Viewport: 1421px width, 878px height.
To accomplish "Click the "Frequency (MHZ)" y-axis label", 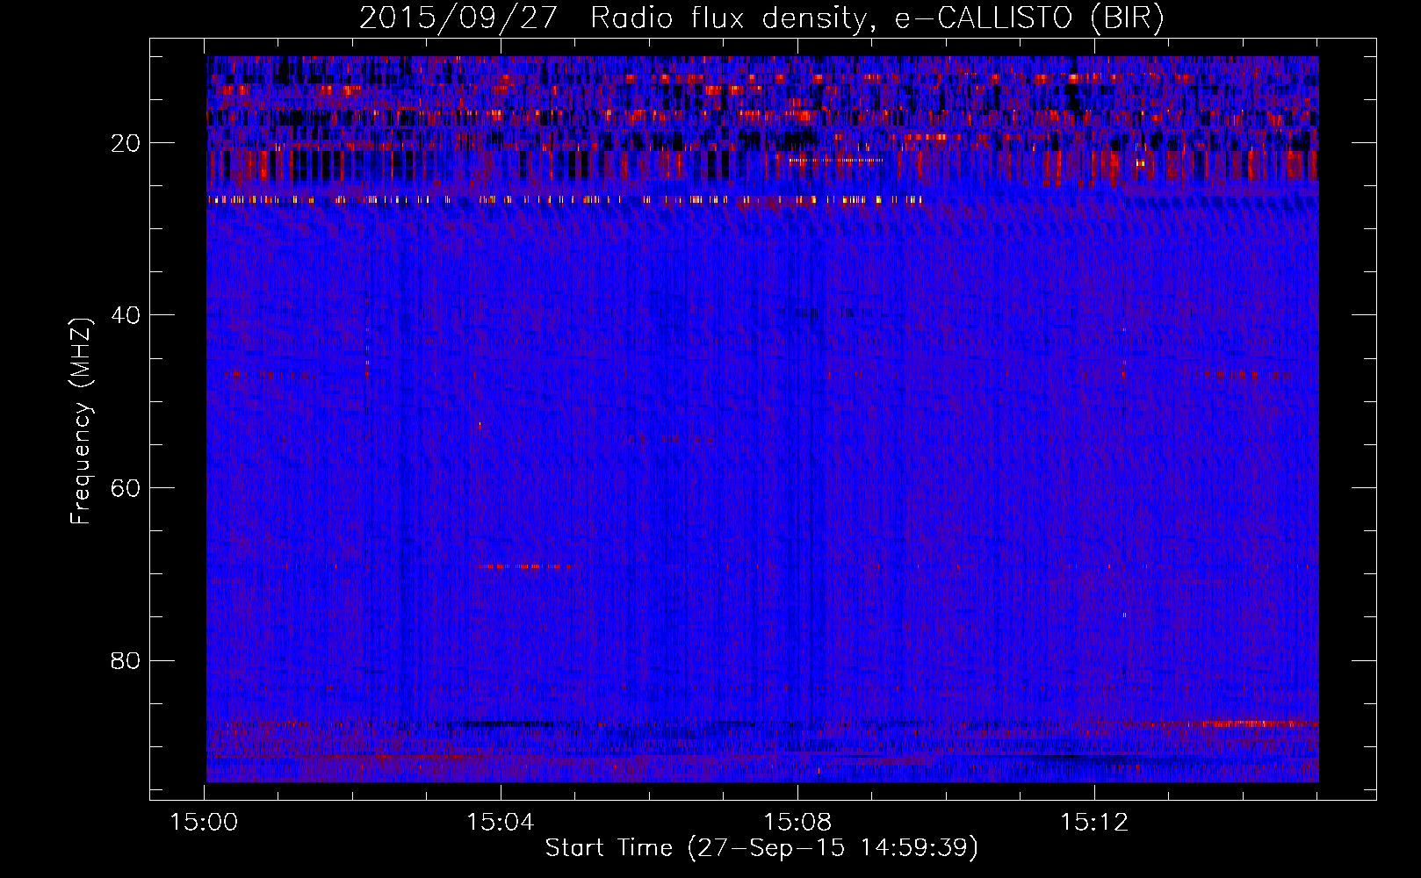I will pos(80,421).
